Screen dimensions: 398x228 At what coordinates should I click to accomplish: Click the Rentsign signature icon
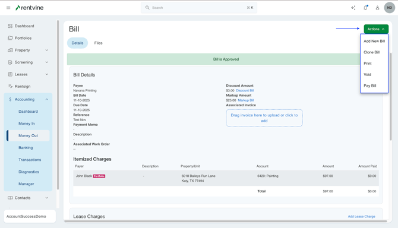10,86
